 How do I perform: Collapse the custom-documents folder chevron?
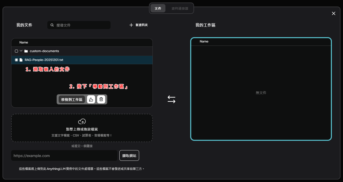[x=21, y=51]
